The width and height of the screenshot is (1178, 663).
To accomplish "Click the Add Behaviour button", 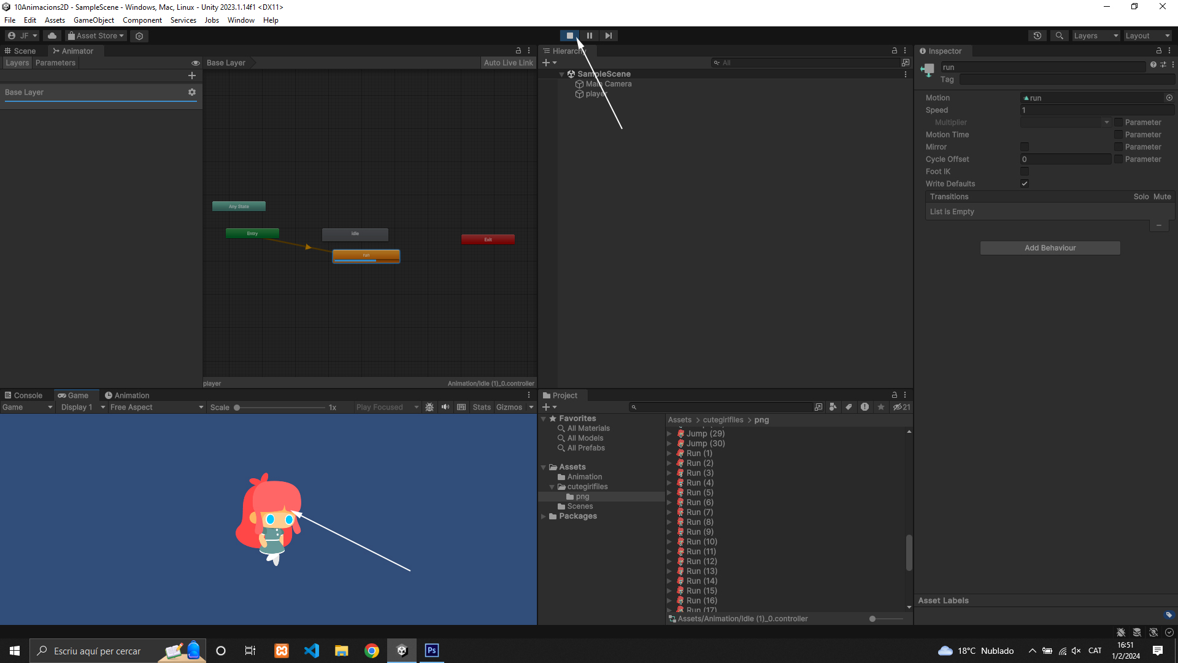I will tap(1050, 248).
